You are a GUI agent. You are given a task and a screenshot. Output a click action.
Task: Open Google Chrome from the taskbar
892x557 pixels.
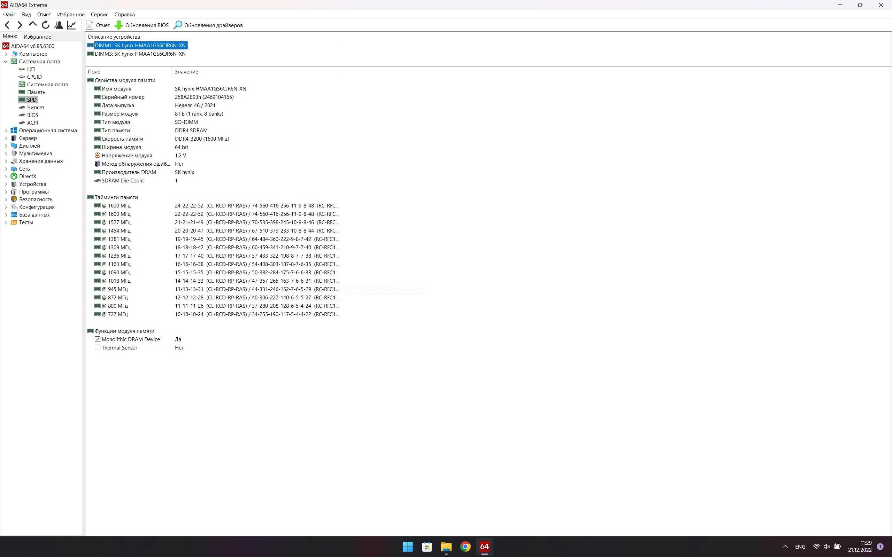click(x=465, y=547)
